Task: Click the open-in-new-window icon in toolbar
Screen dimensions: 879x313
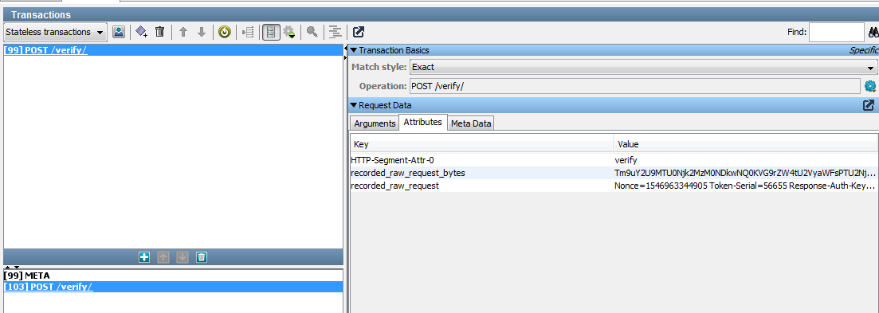Action: (359, 32)
